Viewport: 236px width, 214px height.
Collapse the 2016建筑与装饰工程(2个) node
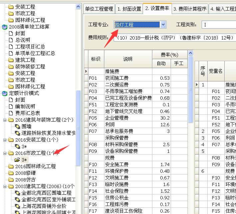(5, 120)
